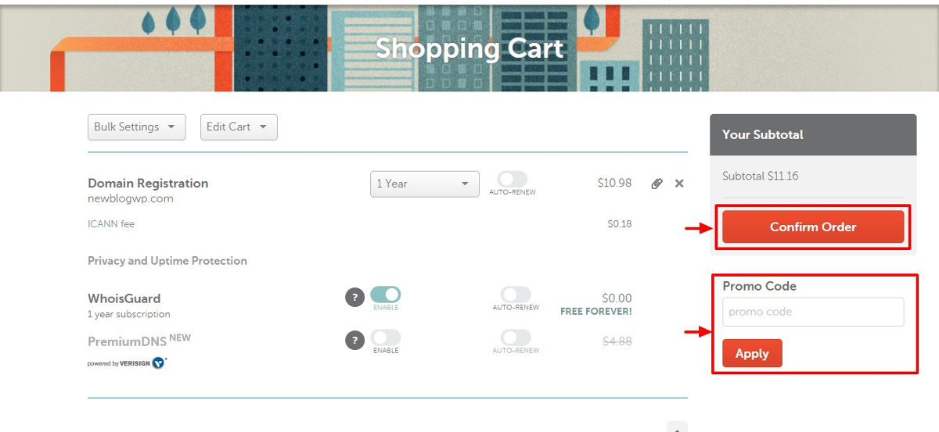Viewport: 939px width, 432px height.
Task: Click the Promo Code label
Action: [x=760, y=286]
